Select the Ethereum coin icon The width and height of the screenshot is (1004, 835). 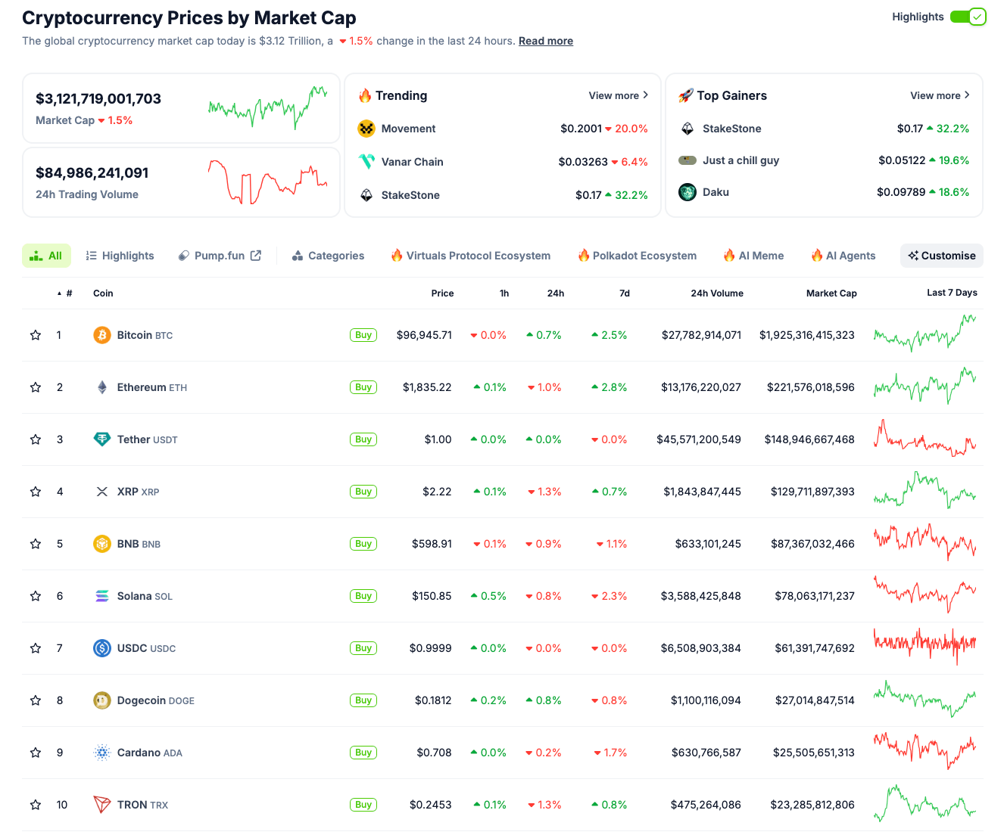pyautogui.click(x=102, y=386)
